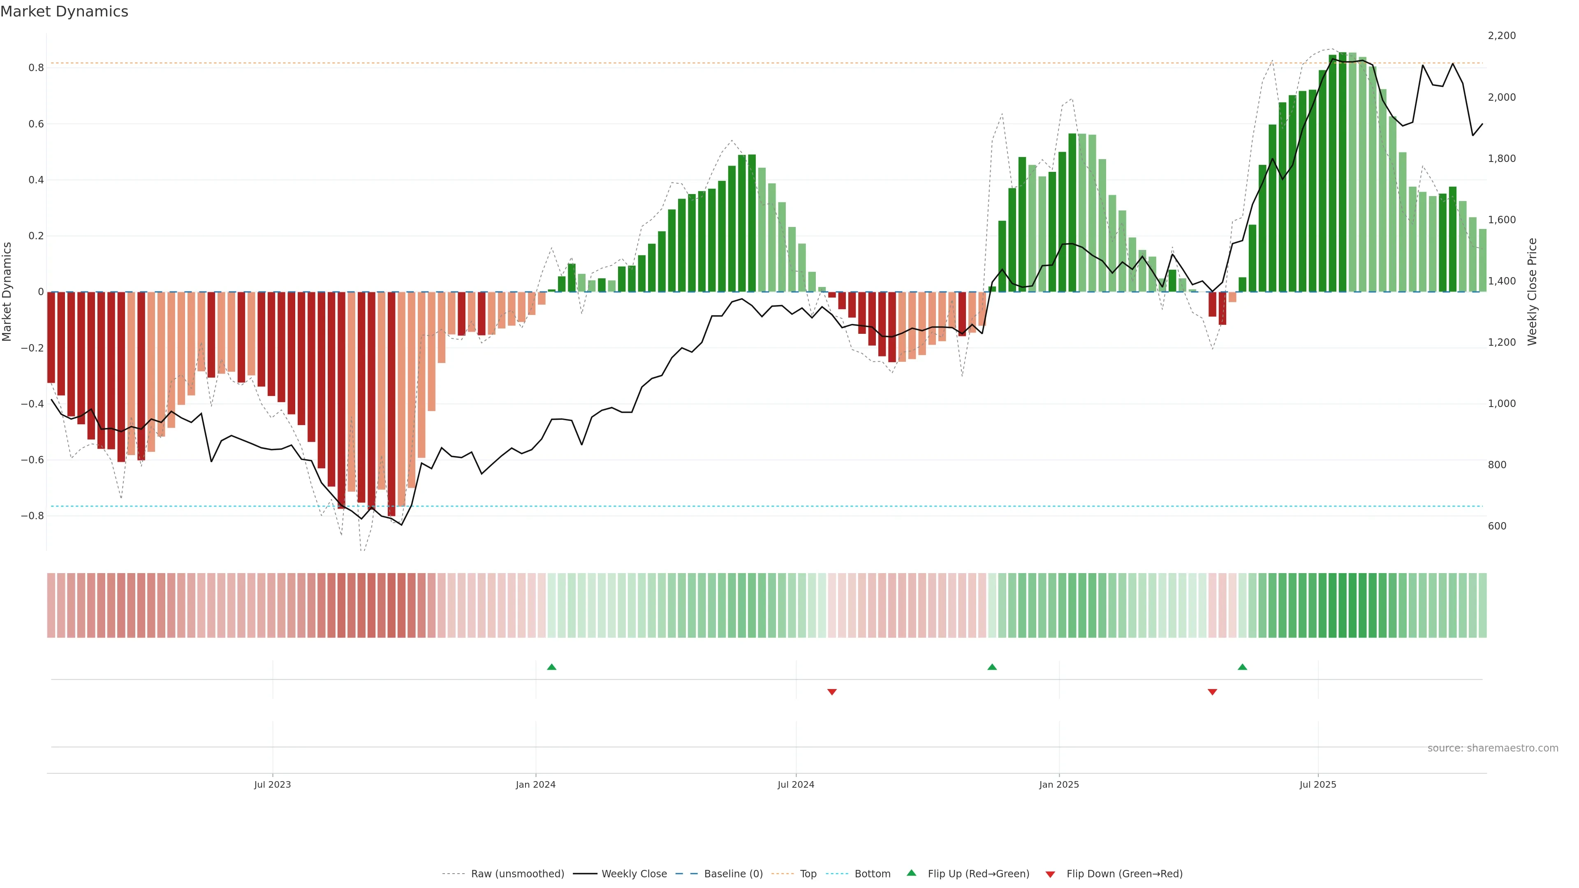Toggle the Bottom threshold legend entry
The height and width of the screenshot is (888, 1579).
[x=872, y=874]
